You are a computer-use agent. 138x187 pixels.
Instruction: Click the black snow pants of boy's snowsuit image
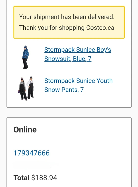point(25,63)
